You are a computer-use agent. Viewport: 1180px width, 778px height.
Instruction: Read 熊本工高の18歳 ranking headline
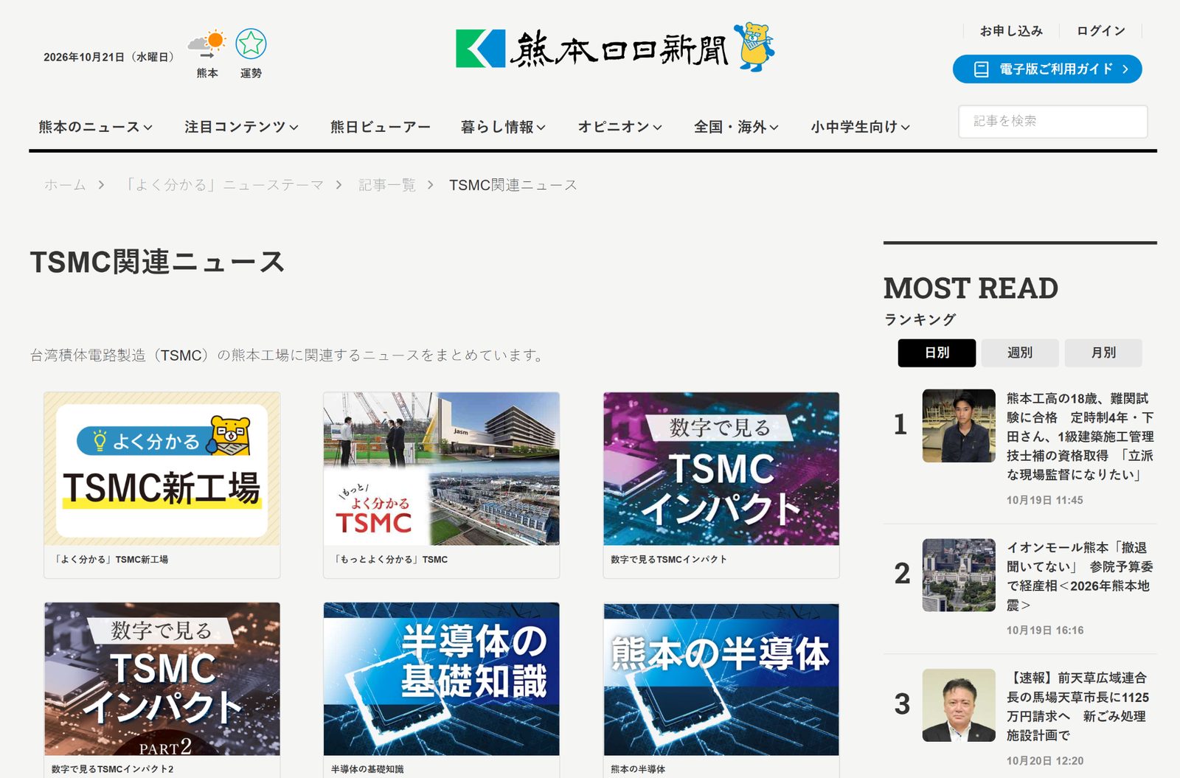(1080, 437)
